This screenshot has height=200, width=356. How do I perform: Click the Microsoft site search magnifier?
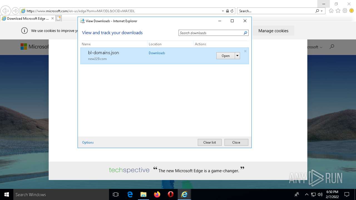[332, 47]
